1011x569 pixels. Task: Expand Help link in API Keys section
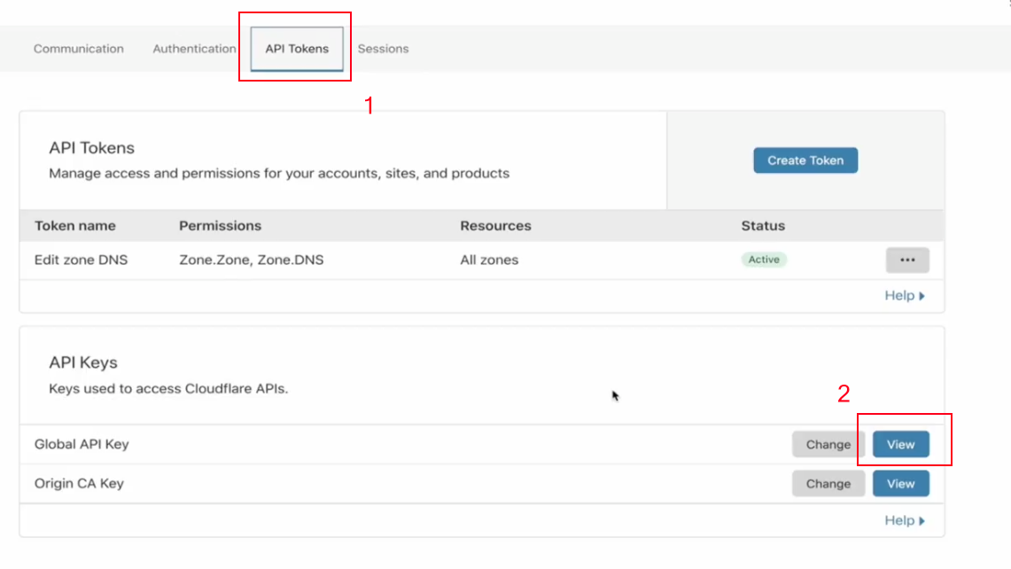click(x=904, y=521)
